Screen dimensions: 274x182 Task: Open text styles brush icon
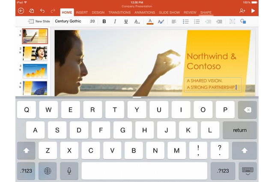click(161, 21)
